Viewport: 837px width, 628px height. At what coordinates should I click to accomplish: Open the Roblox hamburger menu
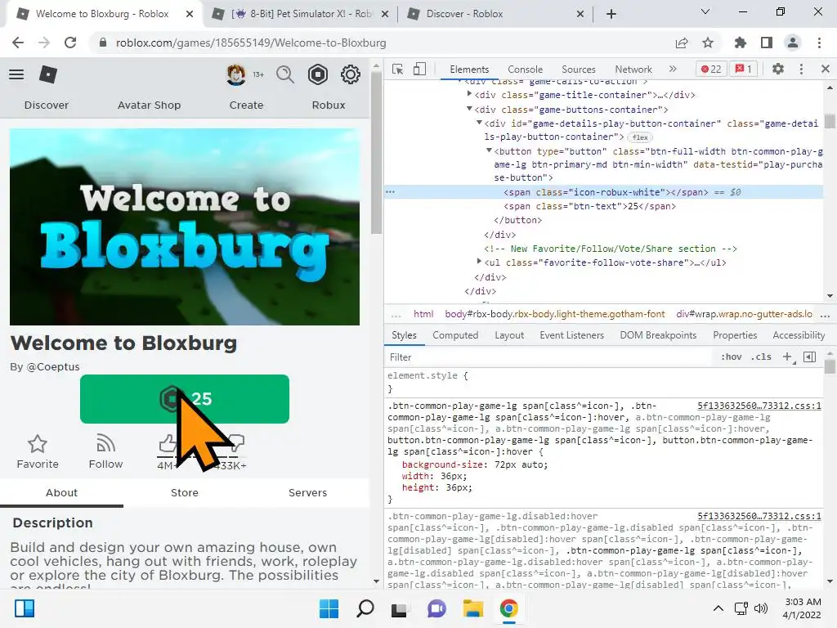tap(16, 74)
